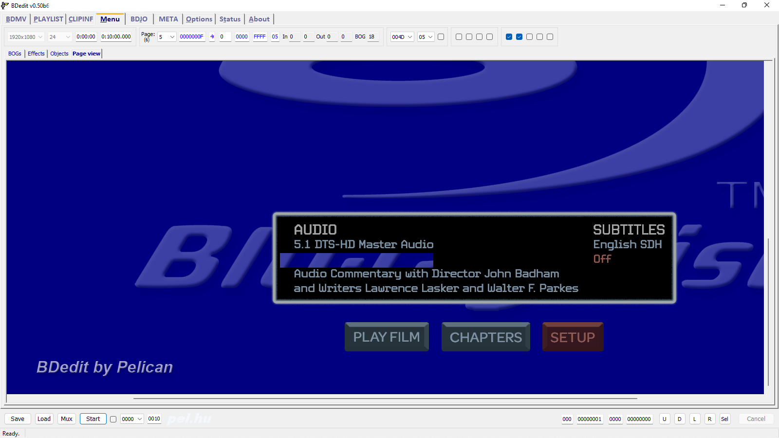This screenshot has width=779, height=438.
Task: Tick the unchecked box right after the checked pair
Action: (530, 37)
